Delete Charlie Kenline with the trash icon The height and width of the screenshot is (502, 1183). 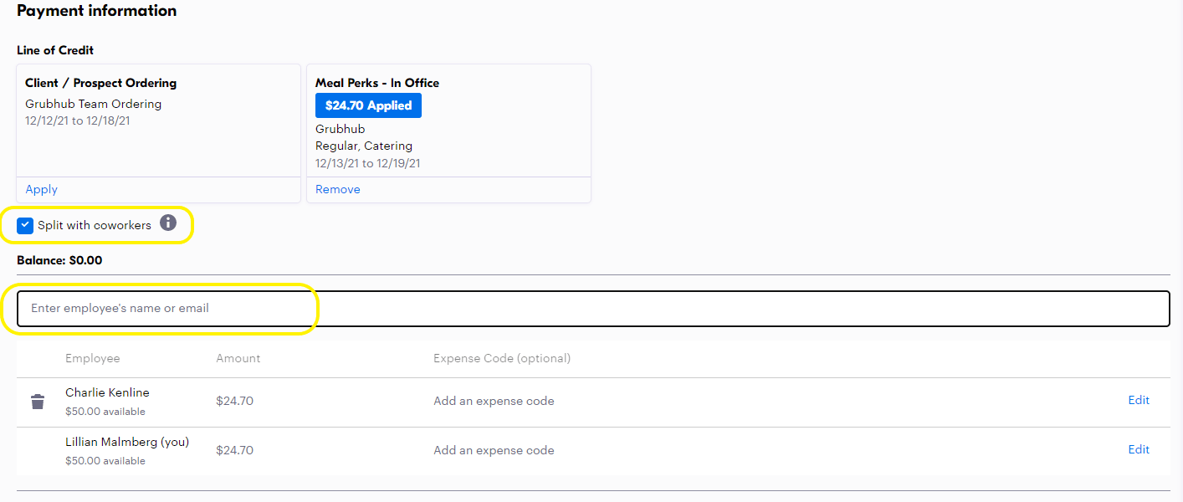(x=38, y=402)
